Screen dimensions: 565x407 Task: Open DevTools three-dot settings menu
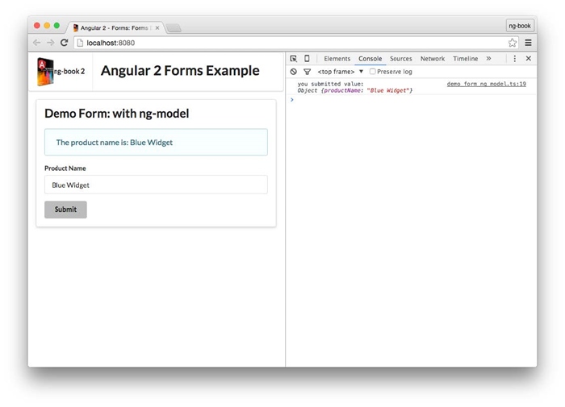(515, 59)
